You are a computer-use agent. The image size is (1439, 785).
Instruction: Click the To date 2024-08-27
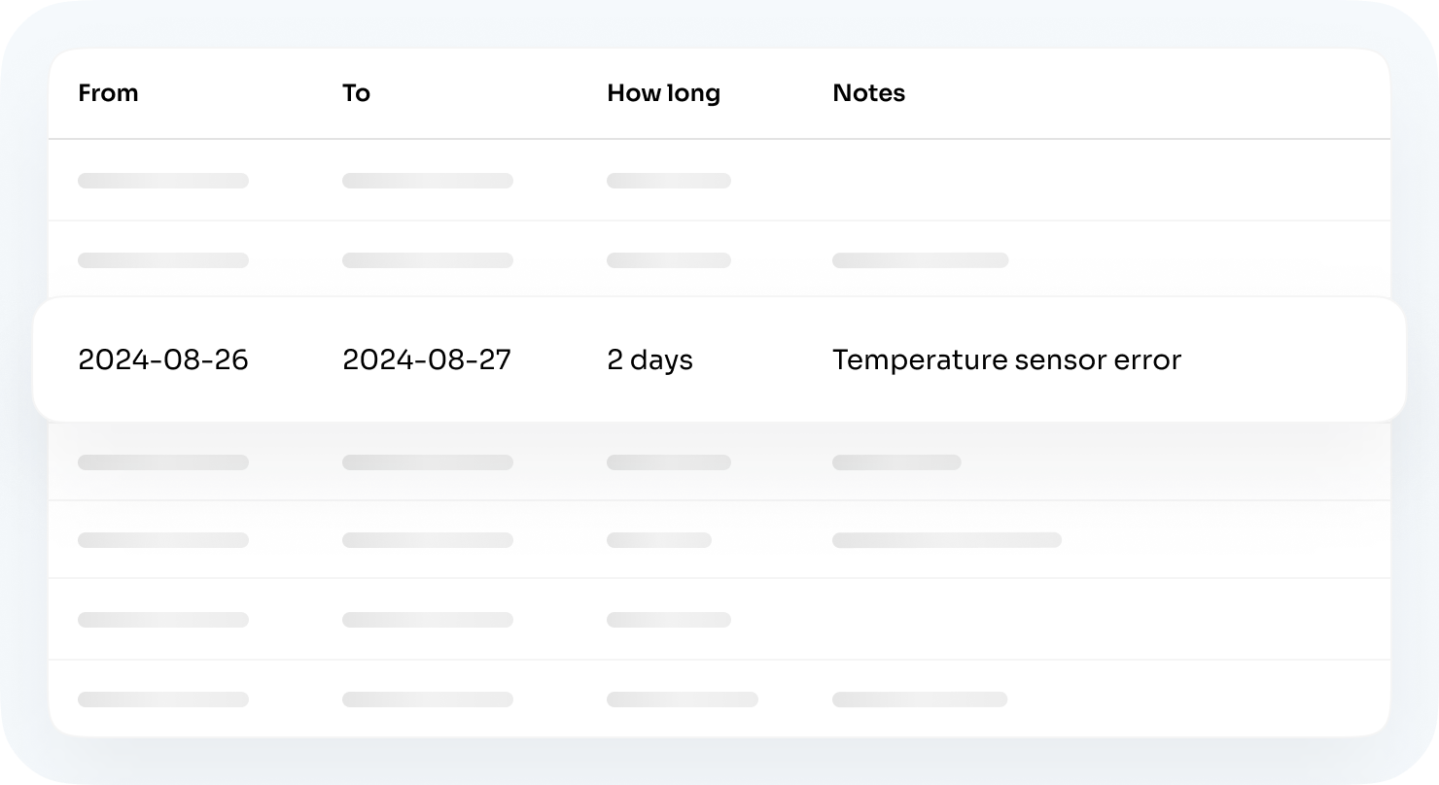click(427, 359)
